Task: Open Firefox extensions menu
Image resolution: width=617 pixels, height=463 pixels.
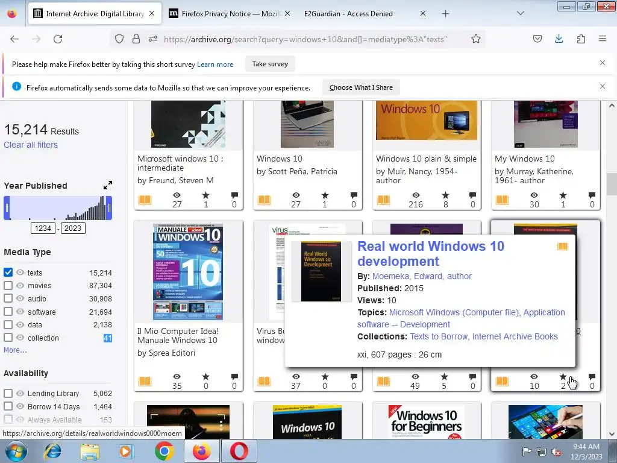Action: [x=581, y=39]
